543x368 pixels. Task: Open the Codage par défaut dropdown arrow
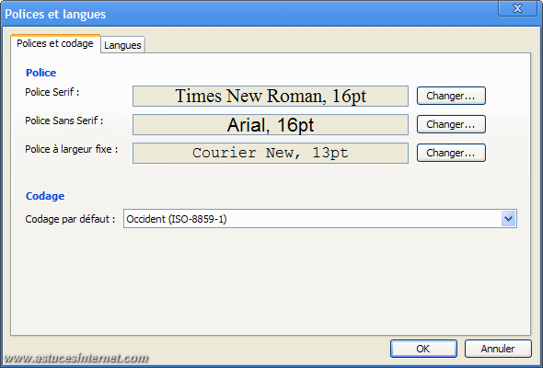point(508,218)
